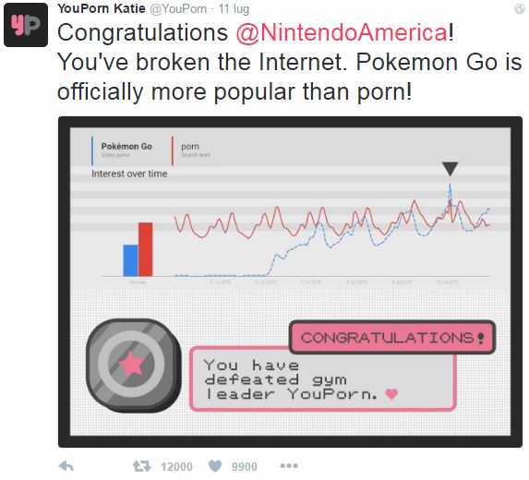Open the three-dot more options menu

coord(289,466)
